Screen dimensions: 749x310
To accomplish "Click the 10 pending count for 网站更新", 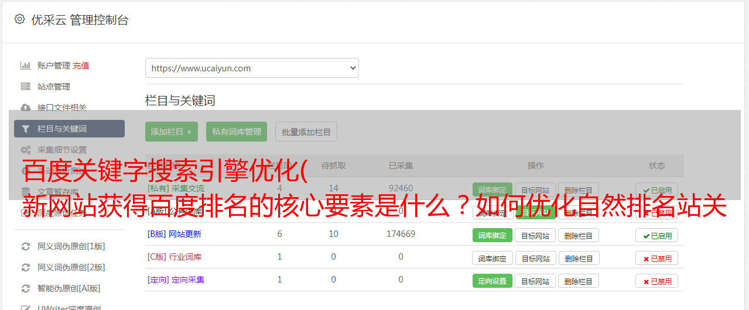I will pyautogui.click(x=334, y=234).
